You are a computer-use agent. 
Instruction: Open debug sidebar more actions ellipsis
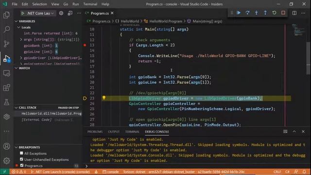(79, 13)
